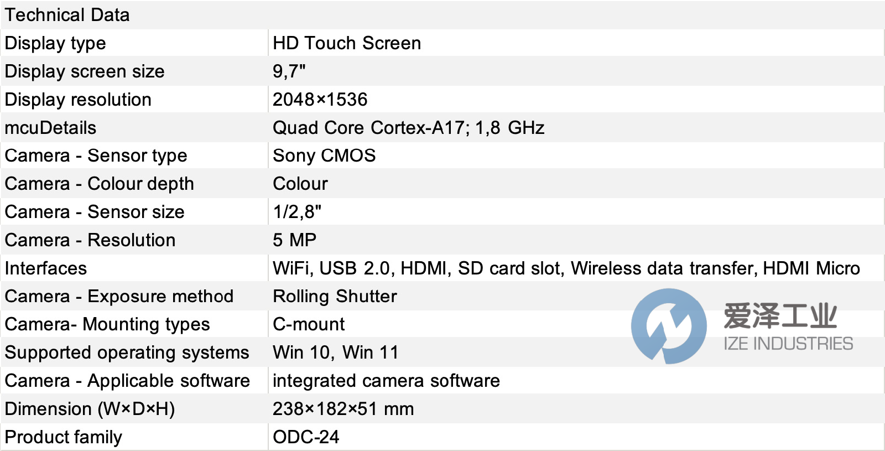The height and width of the screenshot is (451, 885).
Task: Click the Sony CMOS sensor value
Action: (324, 155)
